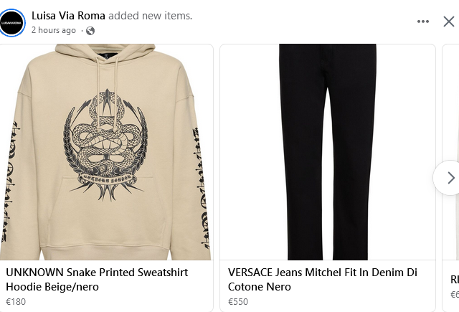Close the post with the X icon
Viewport: 459px width, 312px height.
tap(449, 22)
